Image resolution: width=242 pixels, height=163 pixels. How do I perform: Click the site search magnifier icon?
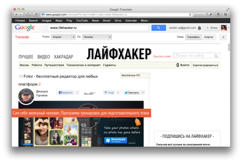click(x=216, y=56)
